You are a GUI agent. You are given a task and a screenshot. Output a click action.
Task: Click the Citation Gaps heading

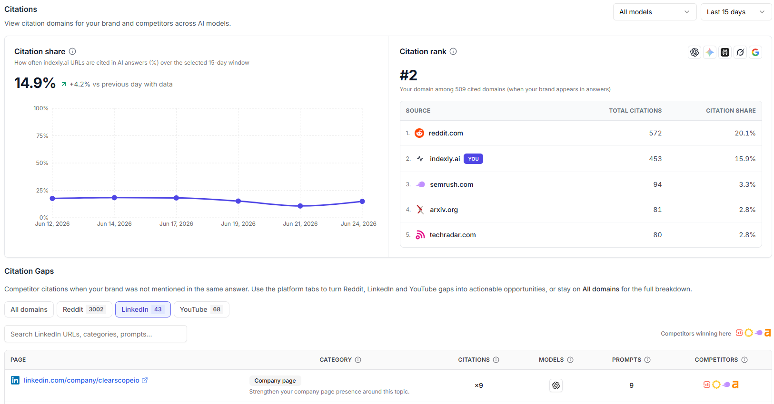[29, 271]
